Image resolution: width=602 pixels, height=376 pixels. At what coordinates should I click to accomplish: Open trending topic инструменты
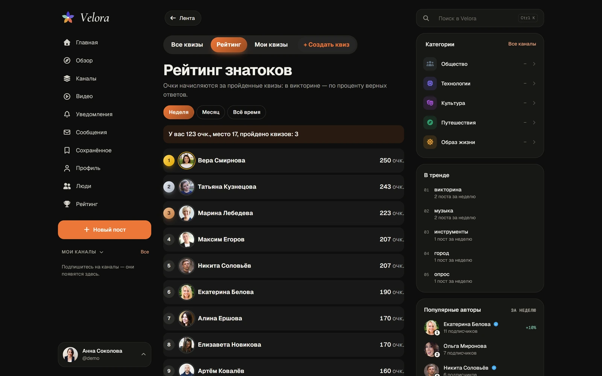coord(451,232)
